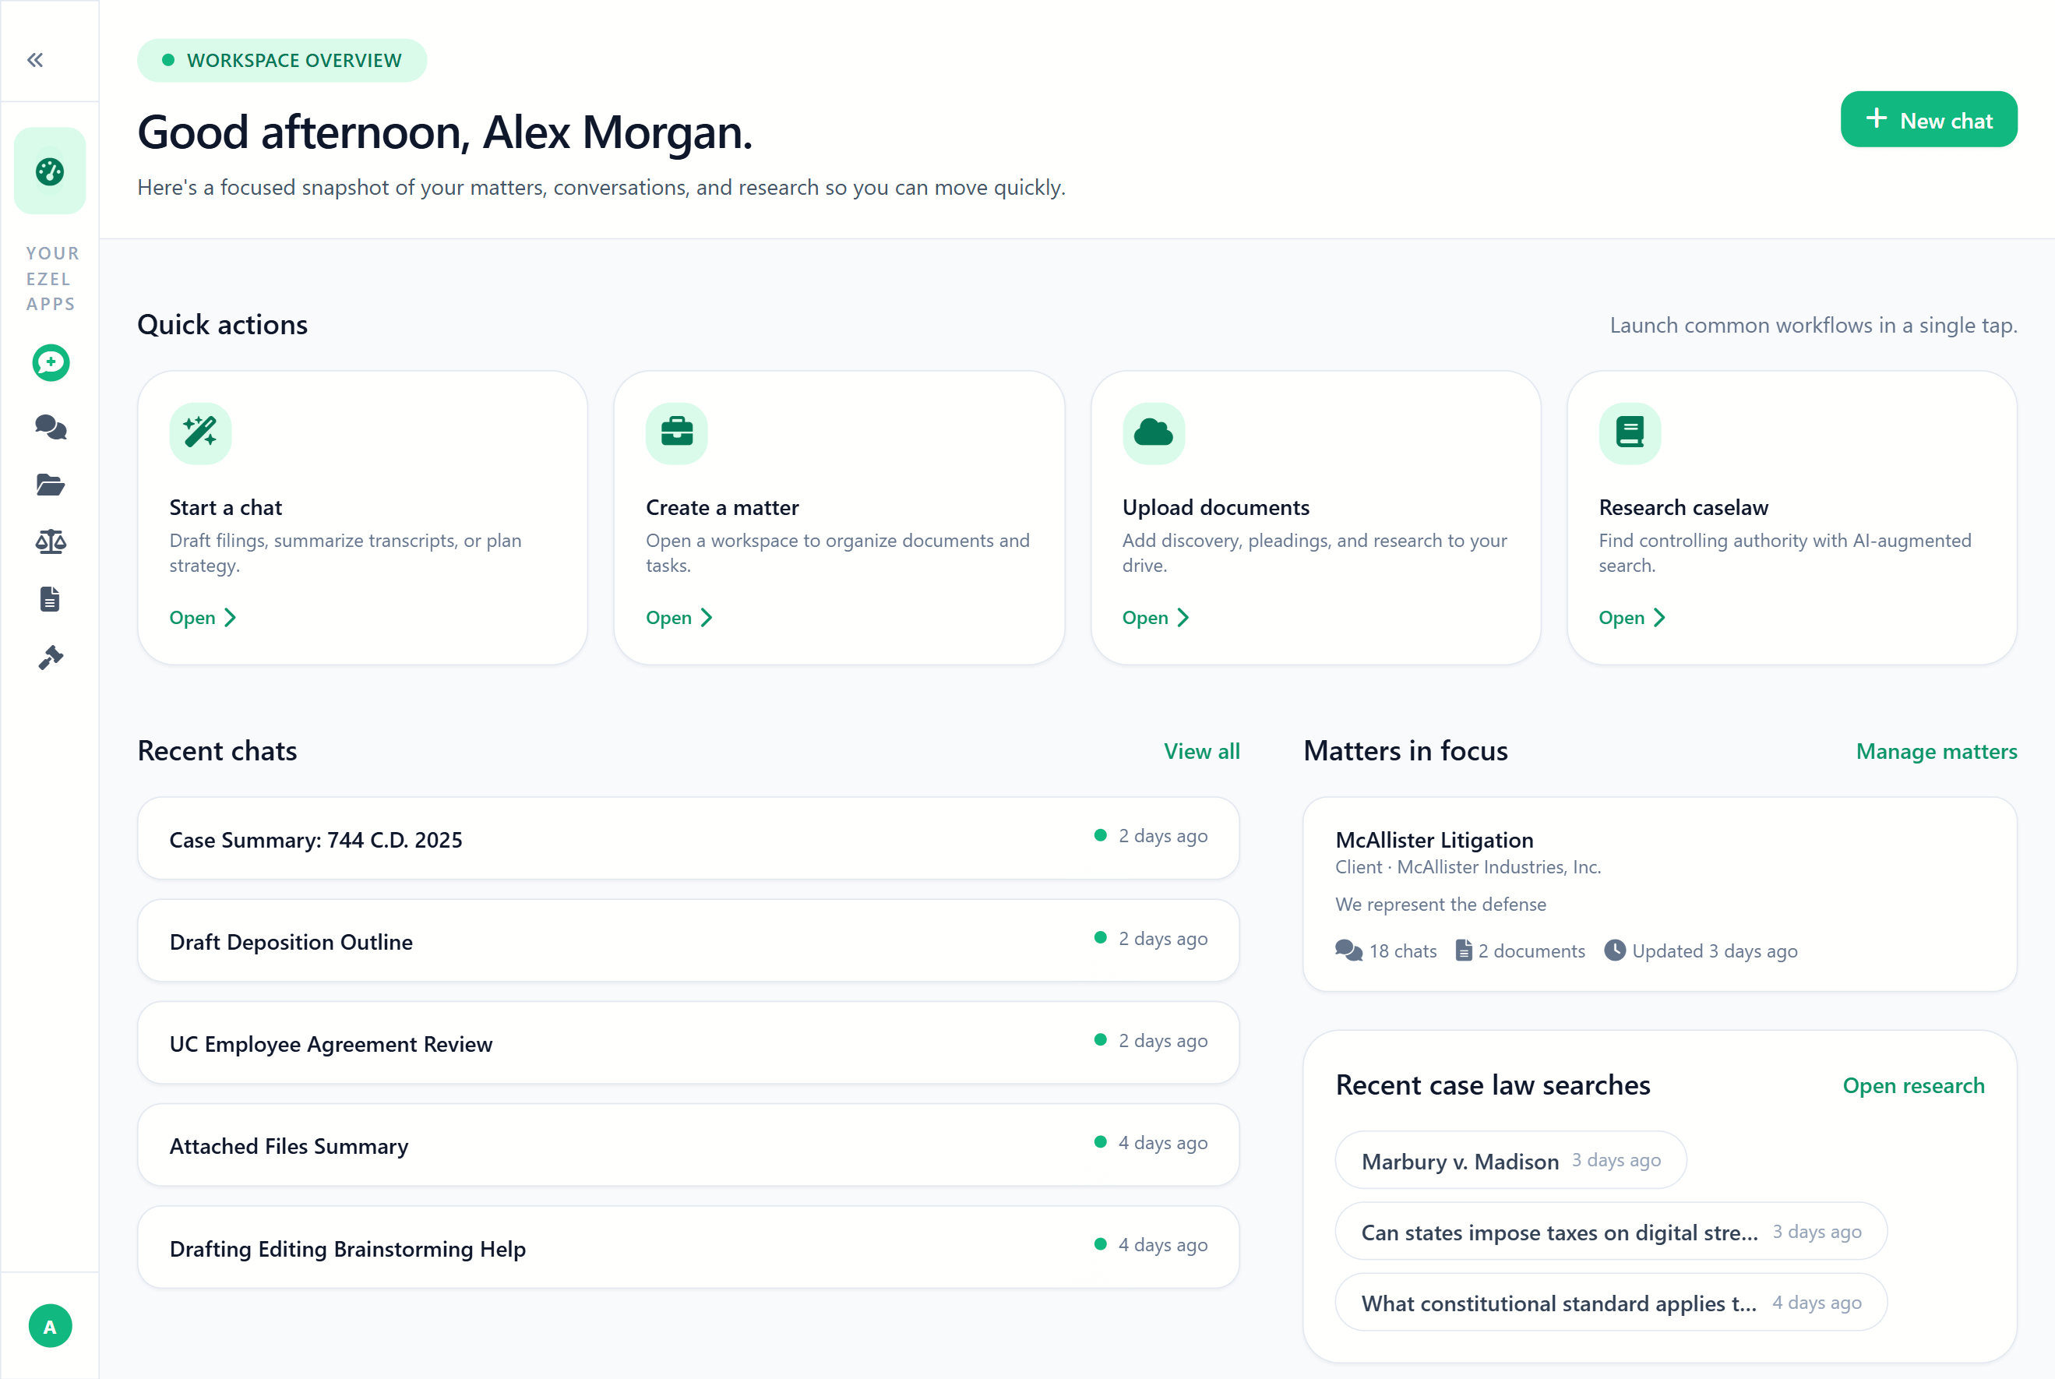This screenshot has width=2055, height=1379.
Task: Click the 18 chats indicator on McAllister Litigation
Action: (x=1386, y=950)
